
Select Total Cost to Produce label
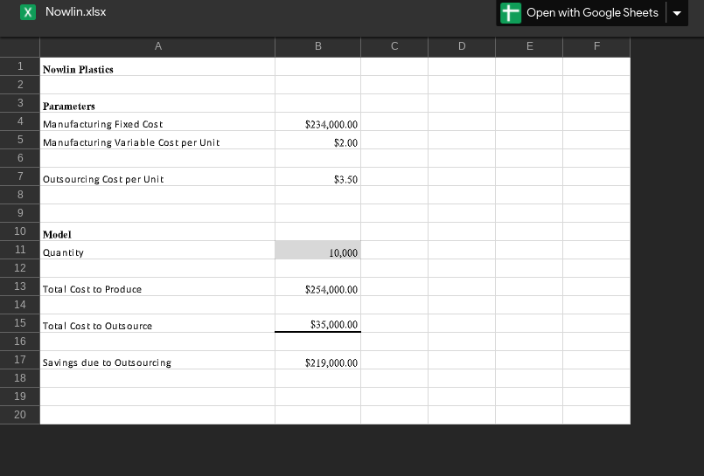[x=157, y=286]
